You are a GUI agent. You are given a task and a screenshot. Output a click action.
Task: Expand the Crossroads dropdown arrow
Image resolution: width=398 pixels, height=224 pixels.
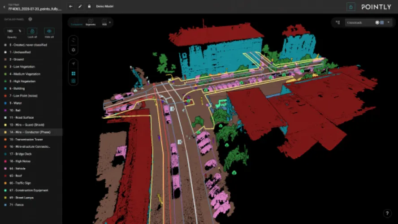pyautogui.click(x=388, y=22)
